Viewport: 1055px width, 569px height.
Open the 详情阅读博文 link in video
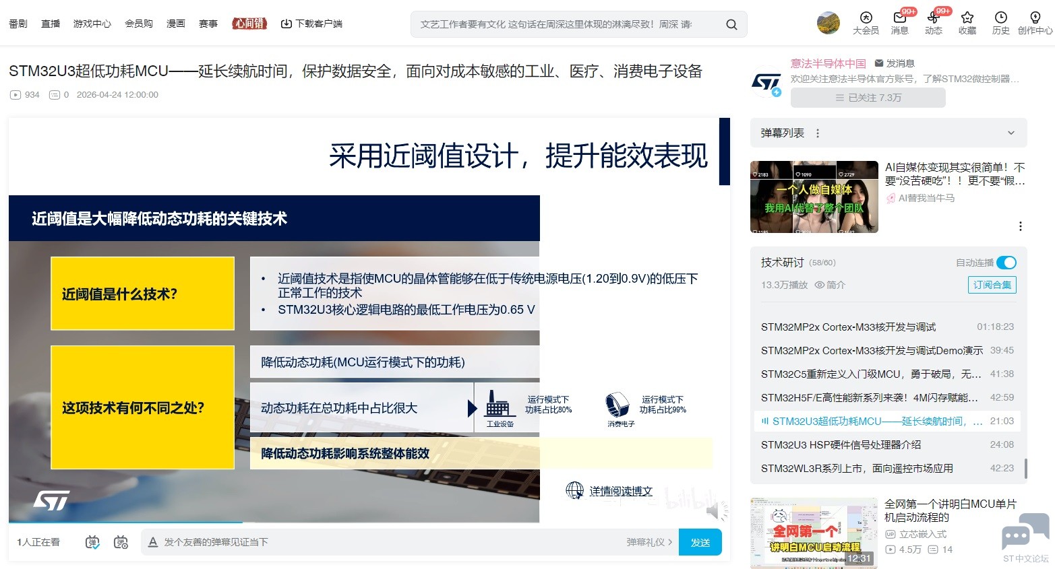pyautogui.click(x=621, y=492)
